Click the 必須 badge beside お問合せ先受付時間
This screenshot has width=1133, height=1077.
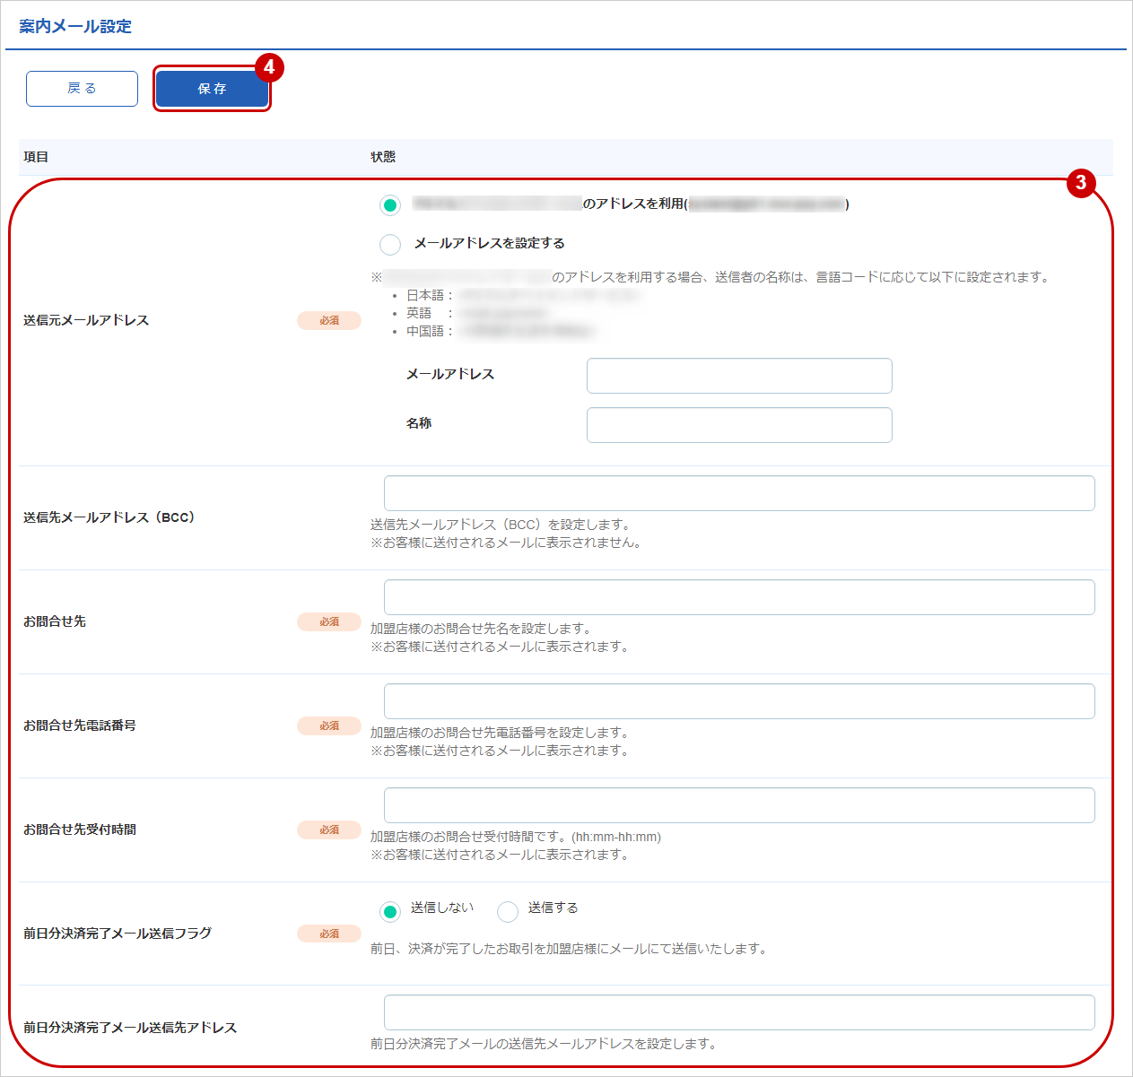[x=329, y=829]
